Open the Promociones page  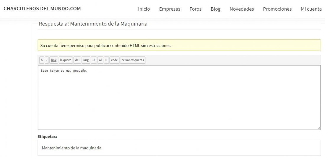point(277,9)
